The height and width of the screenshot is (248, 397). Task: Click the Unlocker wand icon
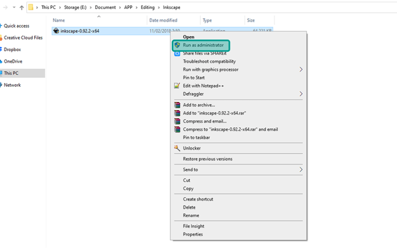click(x=177, y=148)
